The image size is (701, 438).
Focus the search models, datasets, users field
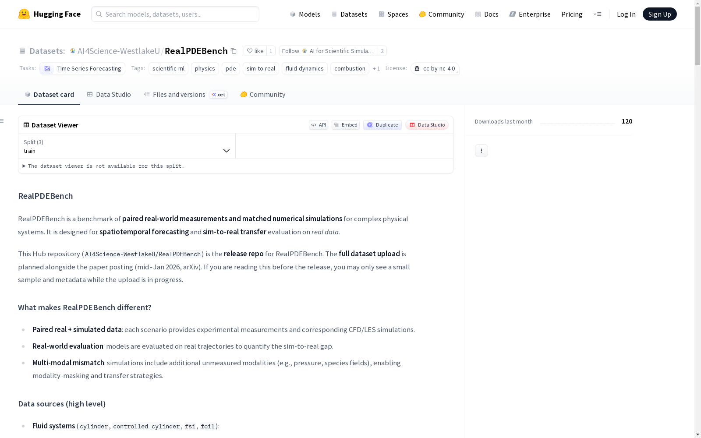click(x=175, y=14)
